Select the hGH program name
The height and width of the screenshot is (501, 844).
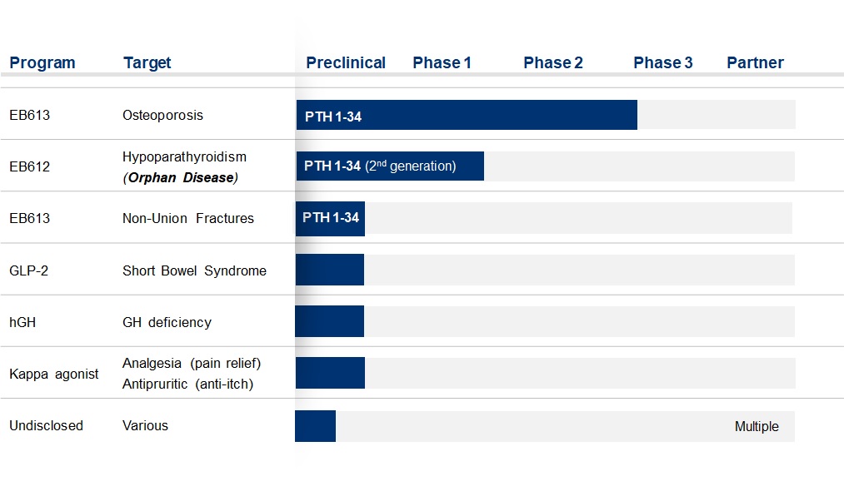(22, 322)
